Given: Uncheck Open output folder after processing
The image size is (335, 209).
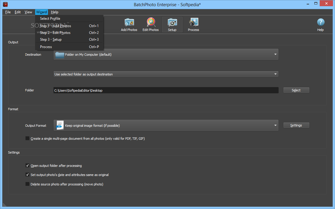Looking at the screenshot, I should (x=27, y=166).
